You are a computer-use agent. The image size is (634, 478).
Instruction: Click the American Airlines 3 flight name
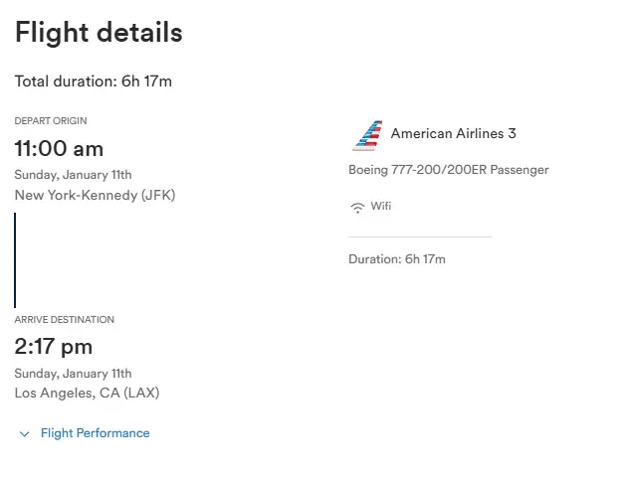(x=453, y=133)
